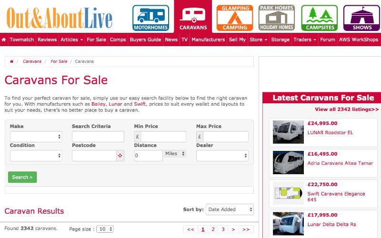Click the locate-me crosshair icon beside Postcode
The image size is (381, 238).
tap(120, 156)
